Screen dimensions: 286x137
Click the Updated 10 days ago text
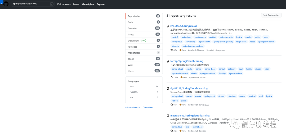click(x=216, y=50)
